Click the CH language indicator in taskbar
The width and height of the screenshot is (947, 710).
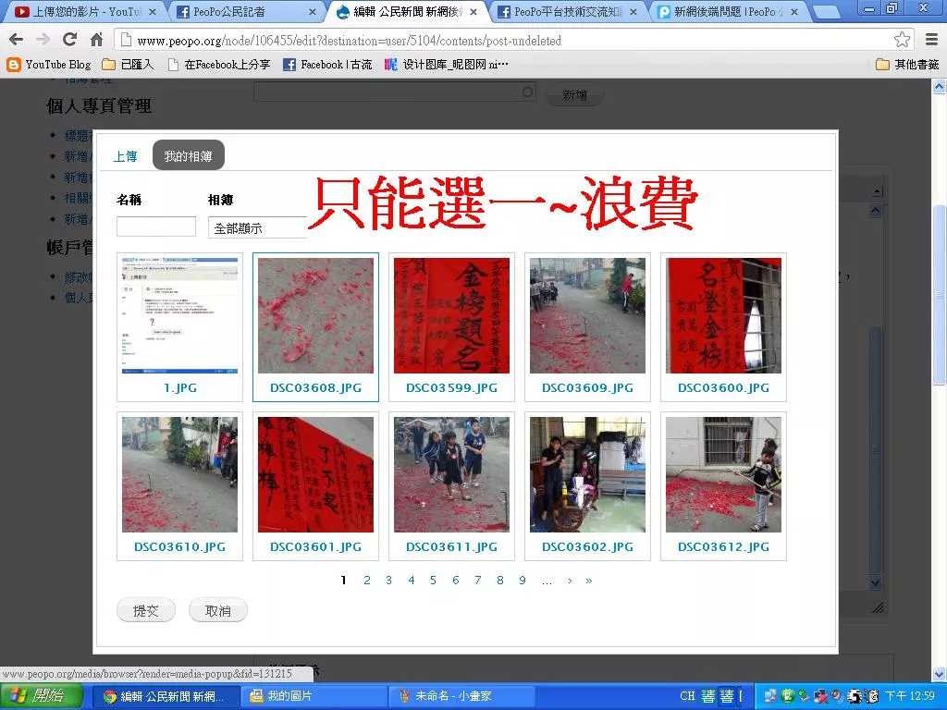[687, 696]
